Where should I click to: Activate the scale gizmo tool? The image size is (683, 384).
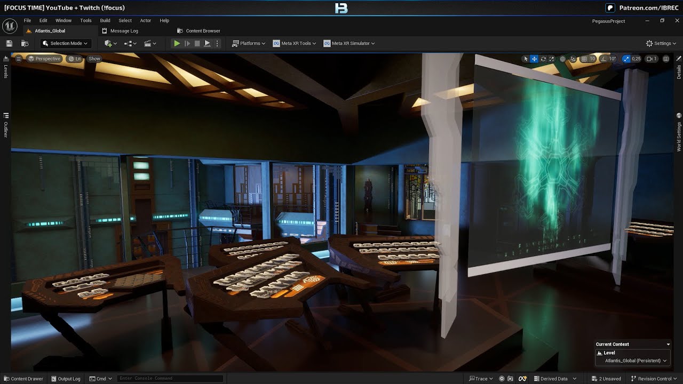click(551, 59)
